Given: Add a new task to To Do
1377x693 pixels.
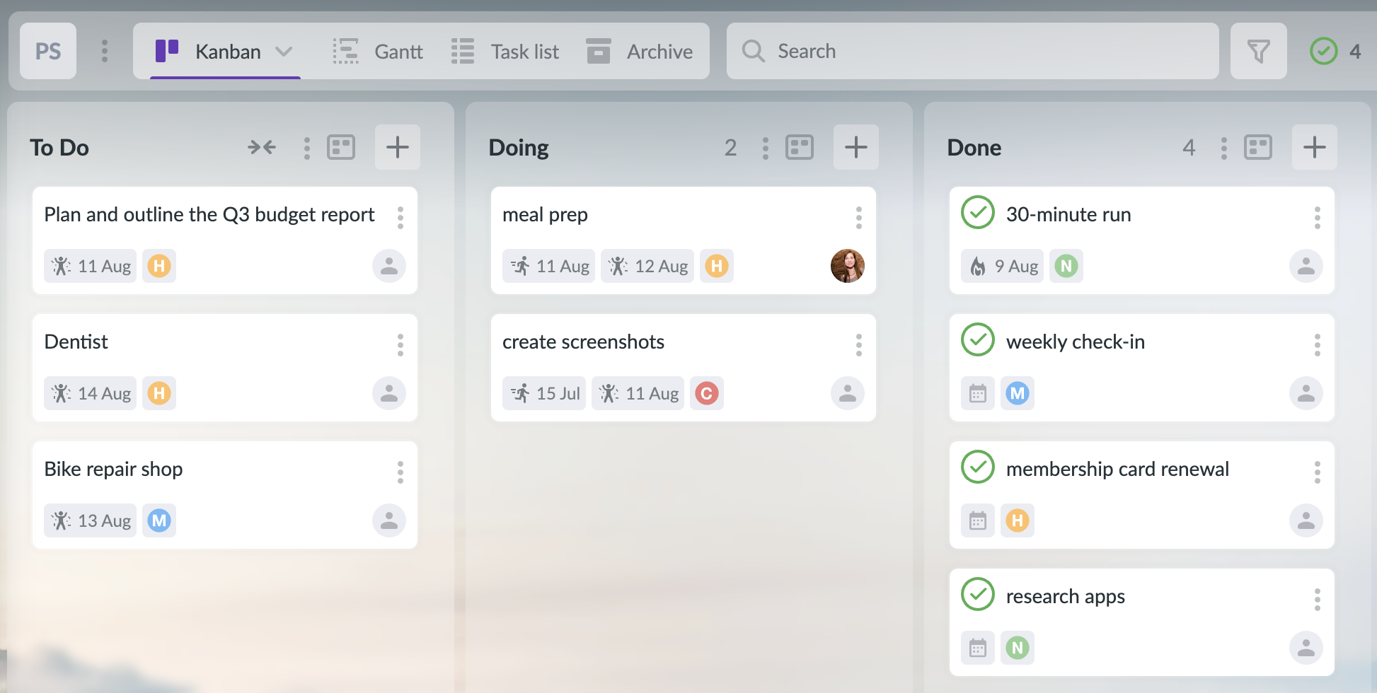Looking at the screenshot, I should [x=397, y=147].
